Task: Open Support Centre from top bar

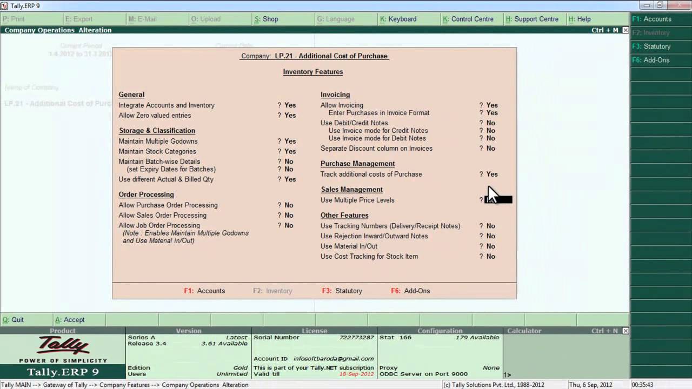Action: click(533, 19)
